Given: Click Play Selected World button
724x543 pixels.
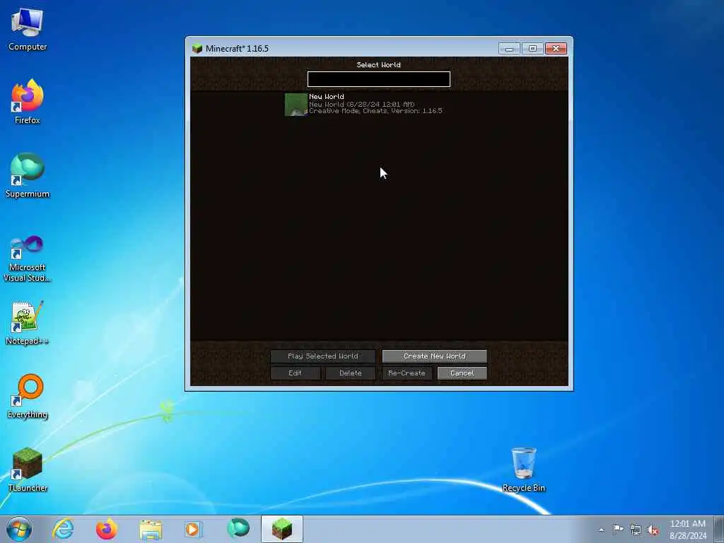Looking at the screenshot, I should coord(322,356).
